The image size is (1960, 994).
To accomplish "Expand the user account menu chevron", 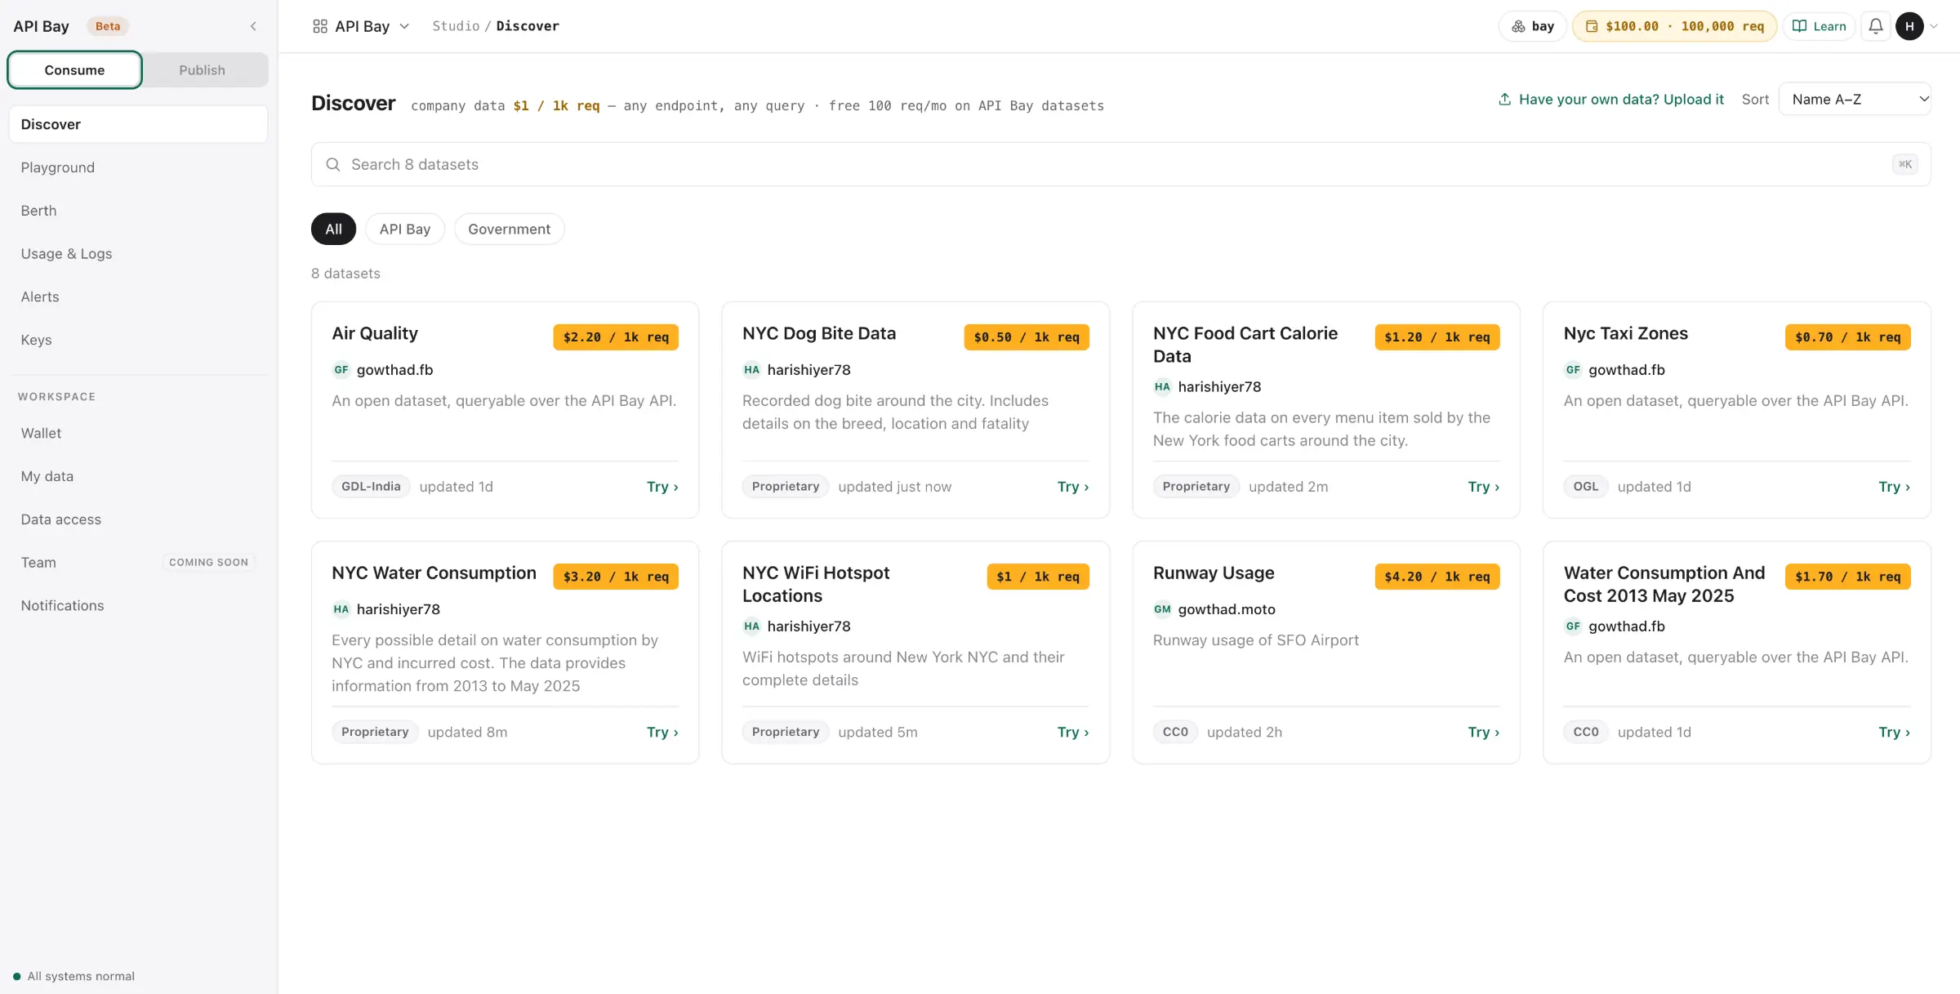I will pyautogui.click(x=1933, y=26).
